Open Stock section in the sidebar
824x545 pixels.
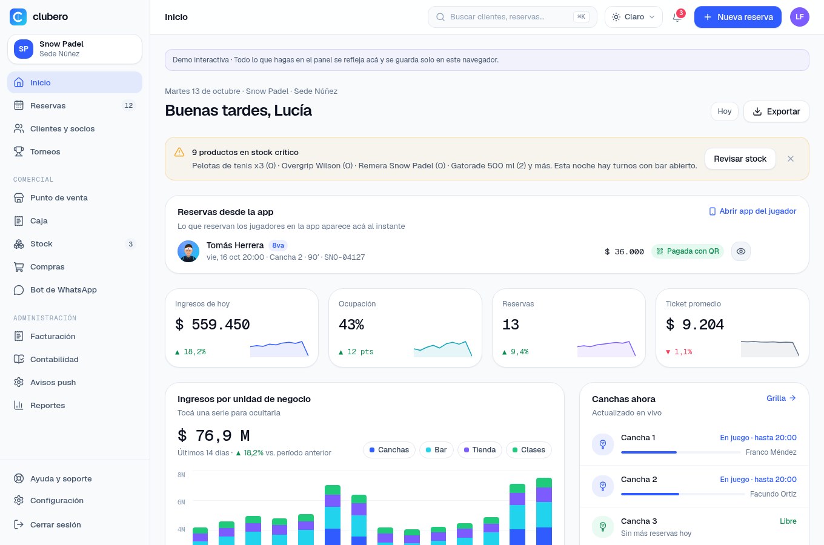(75, 243)
